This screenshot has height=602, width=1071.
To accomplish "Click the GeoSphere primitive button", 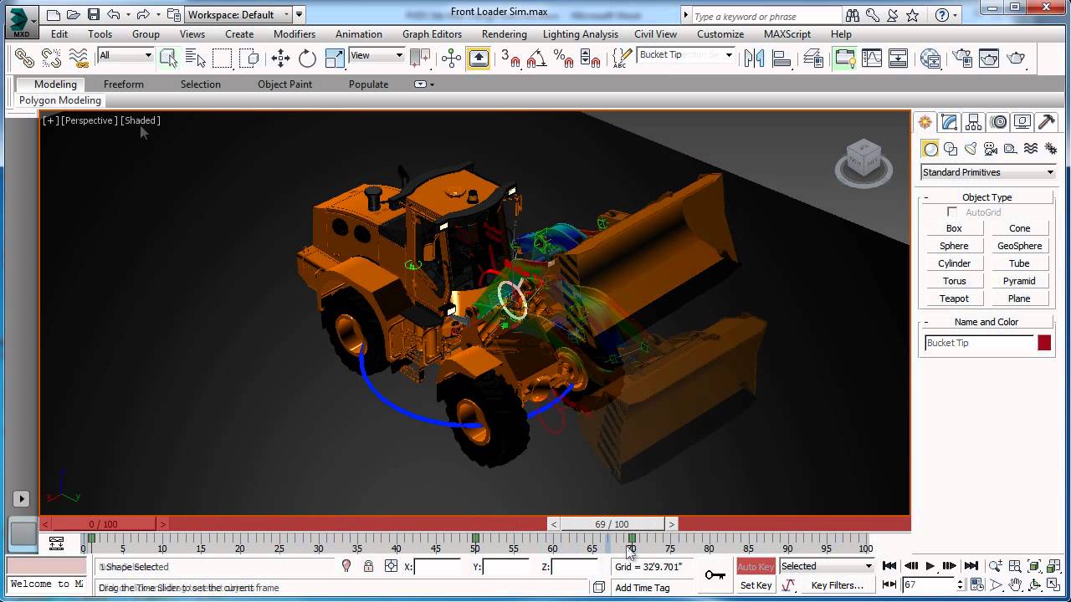I will (x=1019, y=246).
